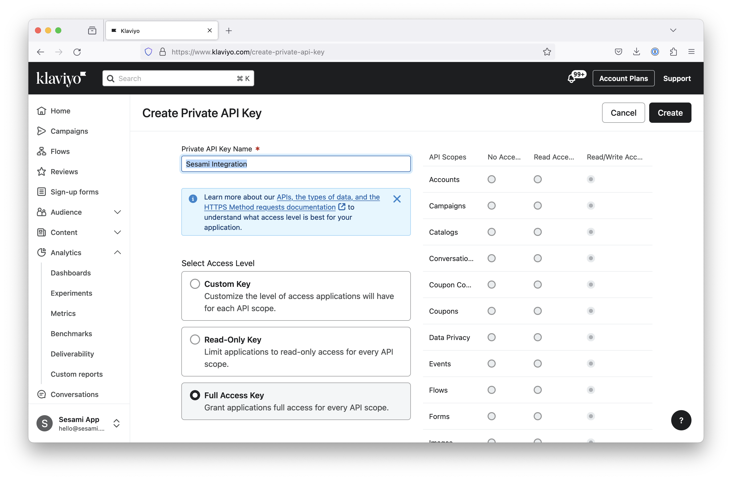Open the 1Password extension icon

pyautogui.click(x=655, y=52)
